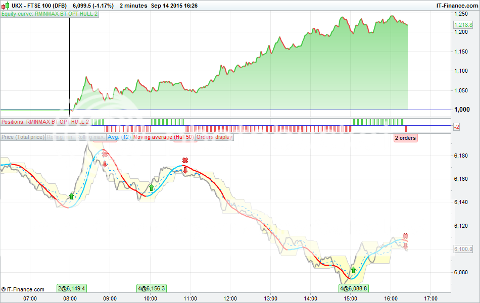This screenshot has height=303, width=480.
Task: Click faded red X marker near 09:00
Action: tap(105, 154)
